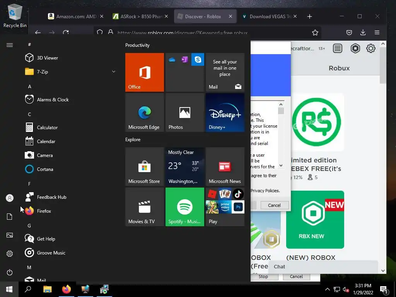Open Documents from Start sidebar

tap(10, 217)
